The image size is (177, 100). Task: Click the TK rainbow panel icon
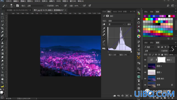139,30
